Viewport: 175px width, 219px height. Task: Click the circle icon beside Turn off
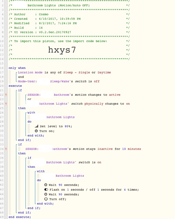46,199
